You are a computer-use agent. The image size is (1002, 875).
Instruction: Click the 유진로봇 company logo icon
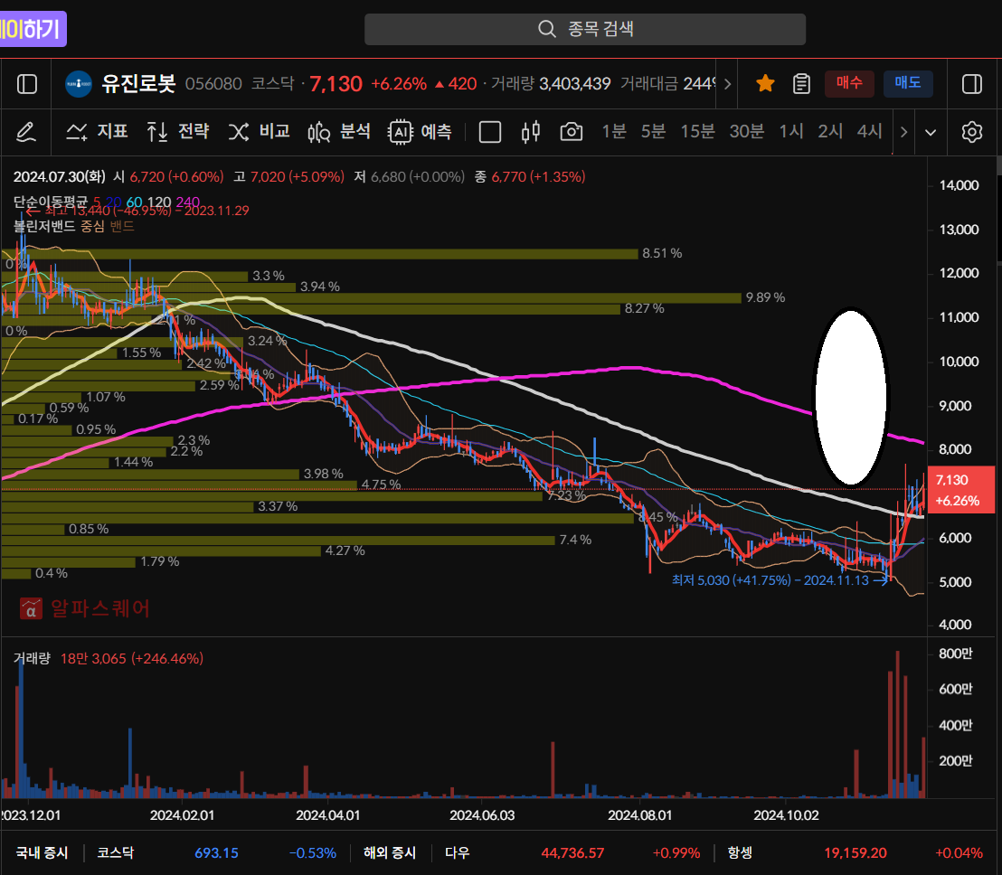click(79, 84)
